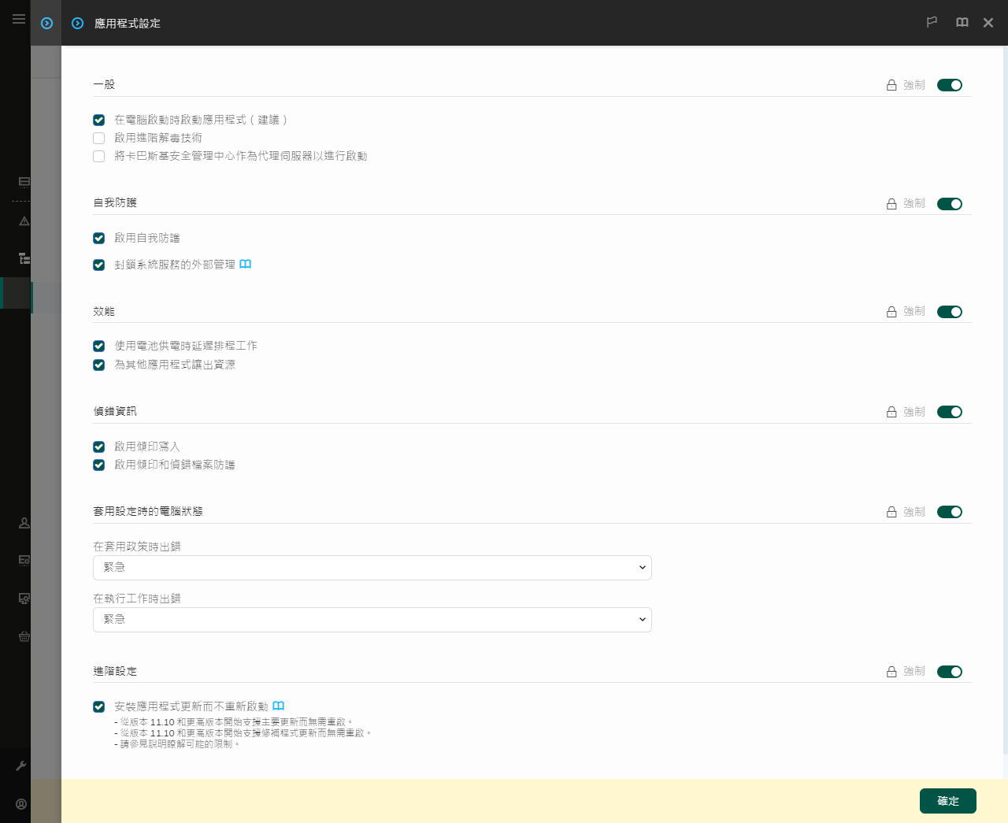Click the account icon at the sidebar bottom

[x=21, y=804]
